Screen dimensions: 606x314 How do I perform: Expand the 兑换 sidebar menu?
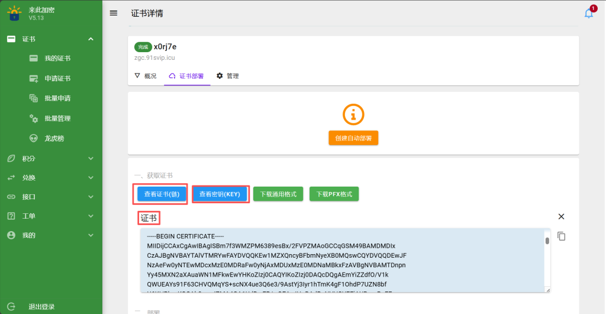51,178
